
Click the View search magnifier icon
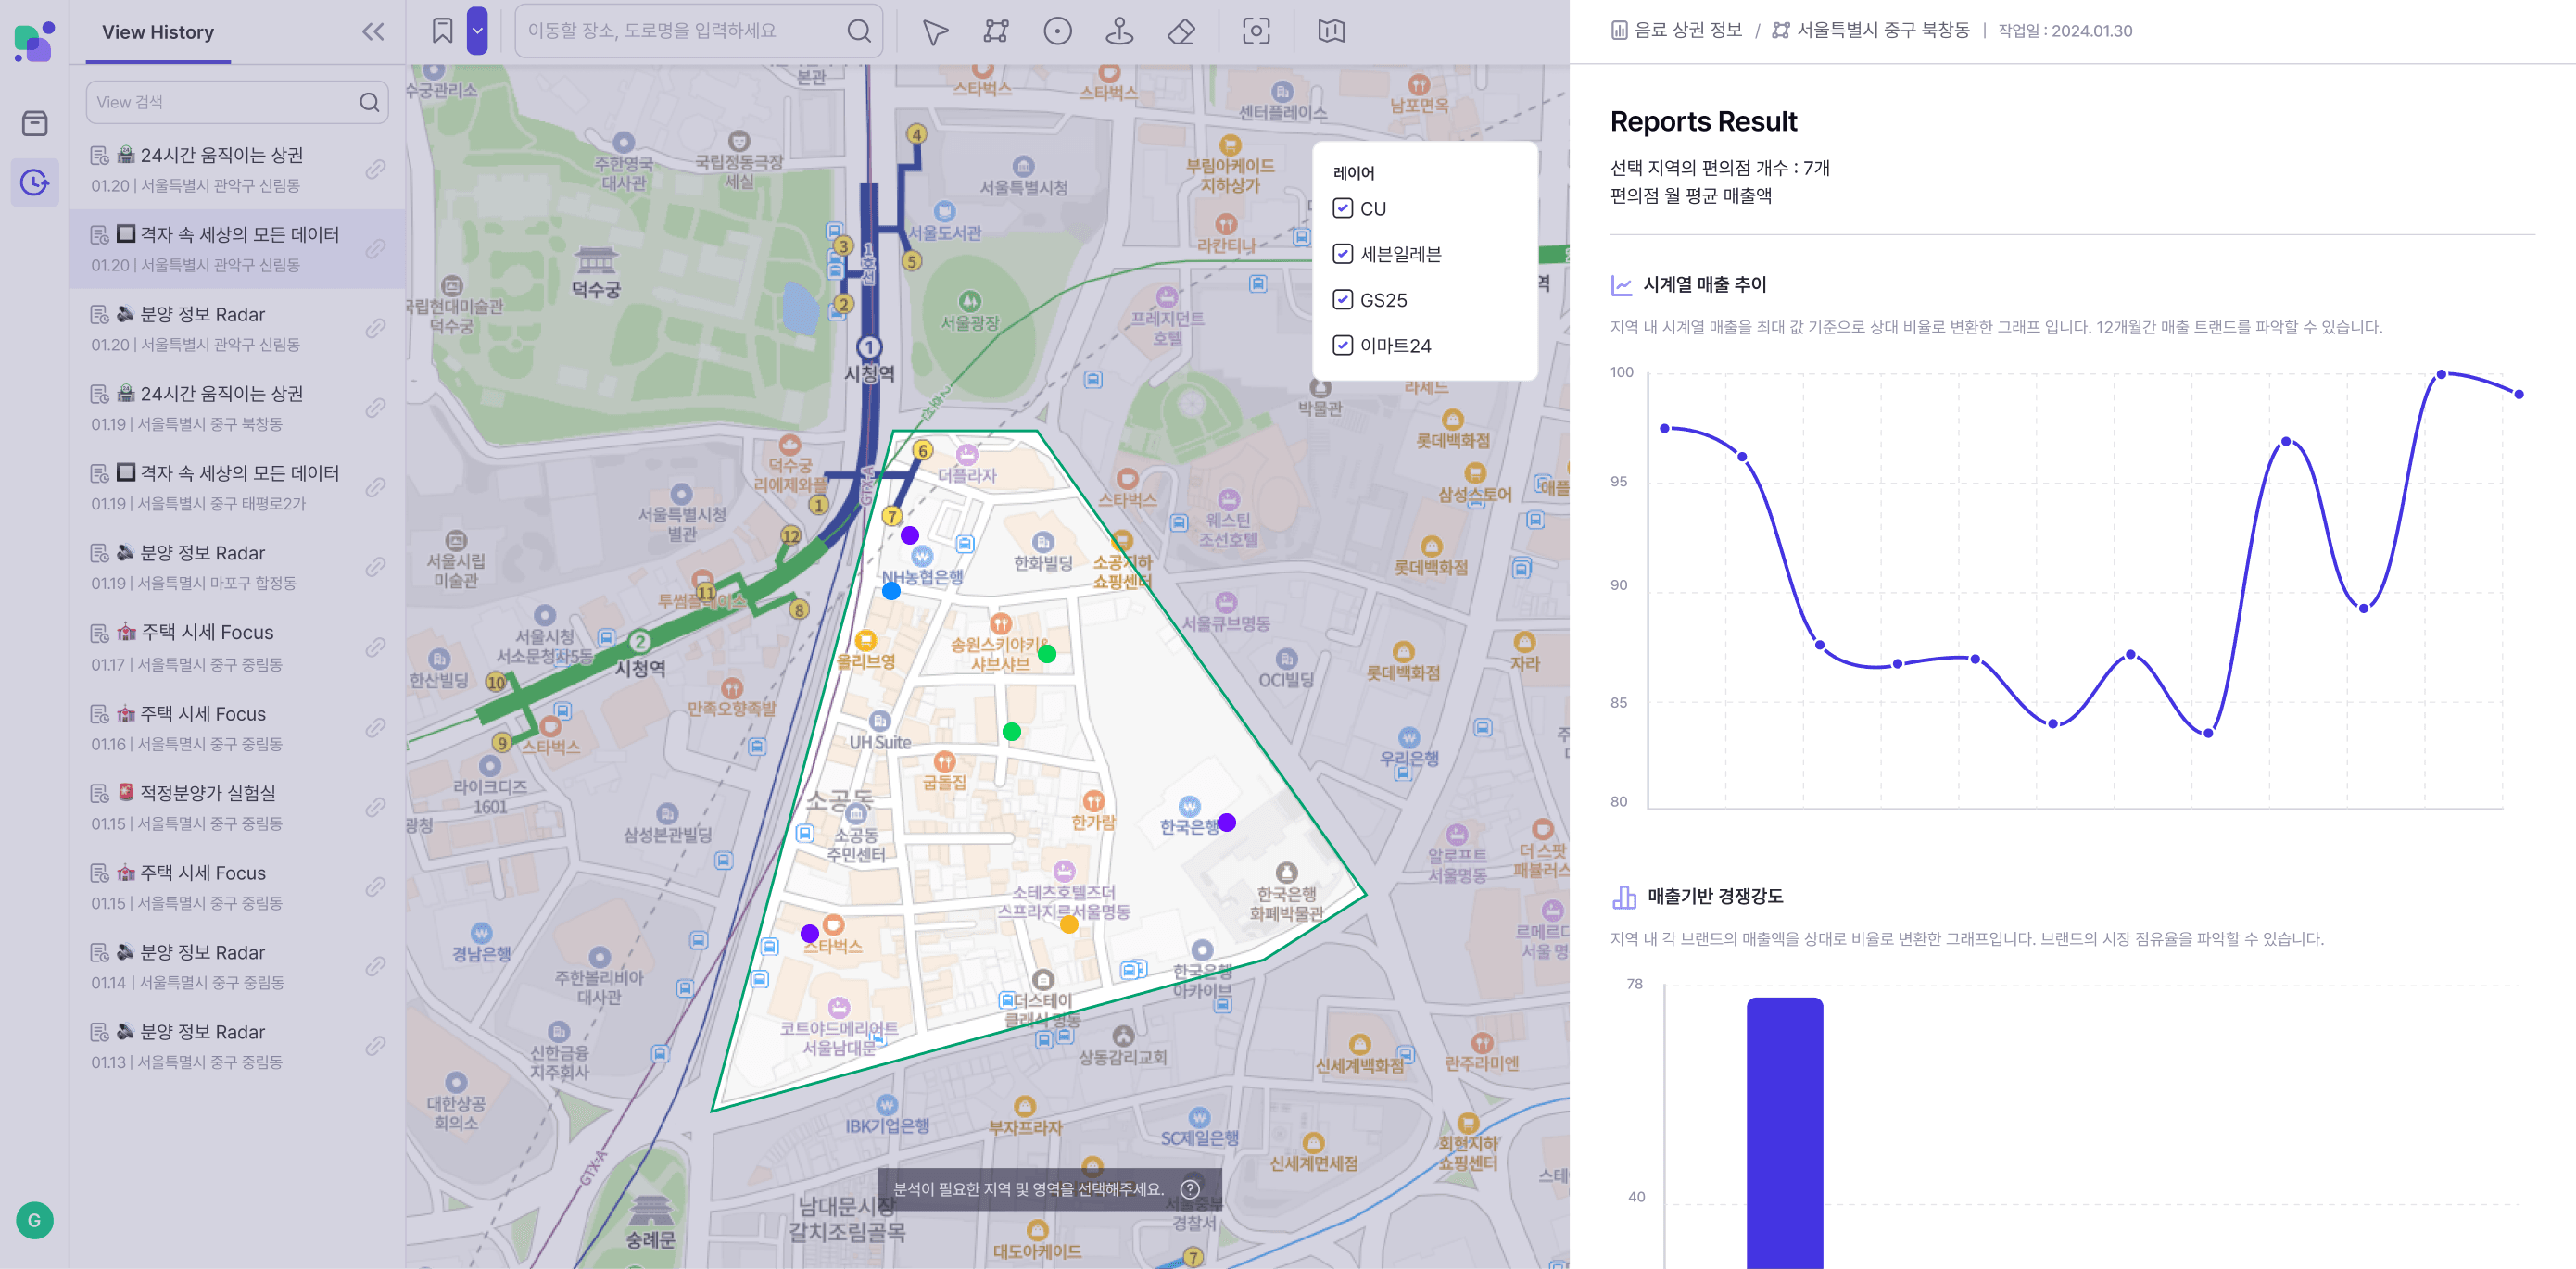click(369, 102)
